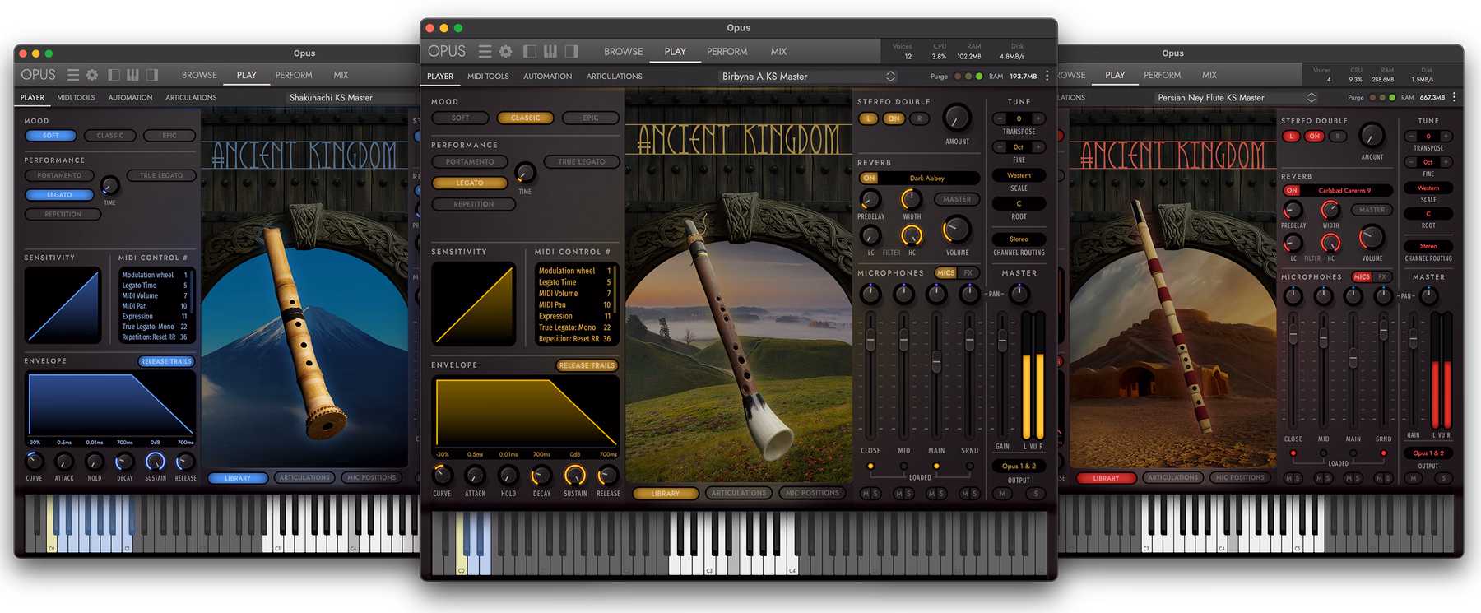Click Library button under center instrument image
The height and width of the screenshot is (613, 1481).
665,494
